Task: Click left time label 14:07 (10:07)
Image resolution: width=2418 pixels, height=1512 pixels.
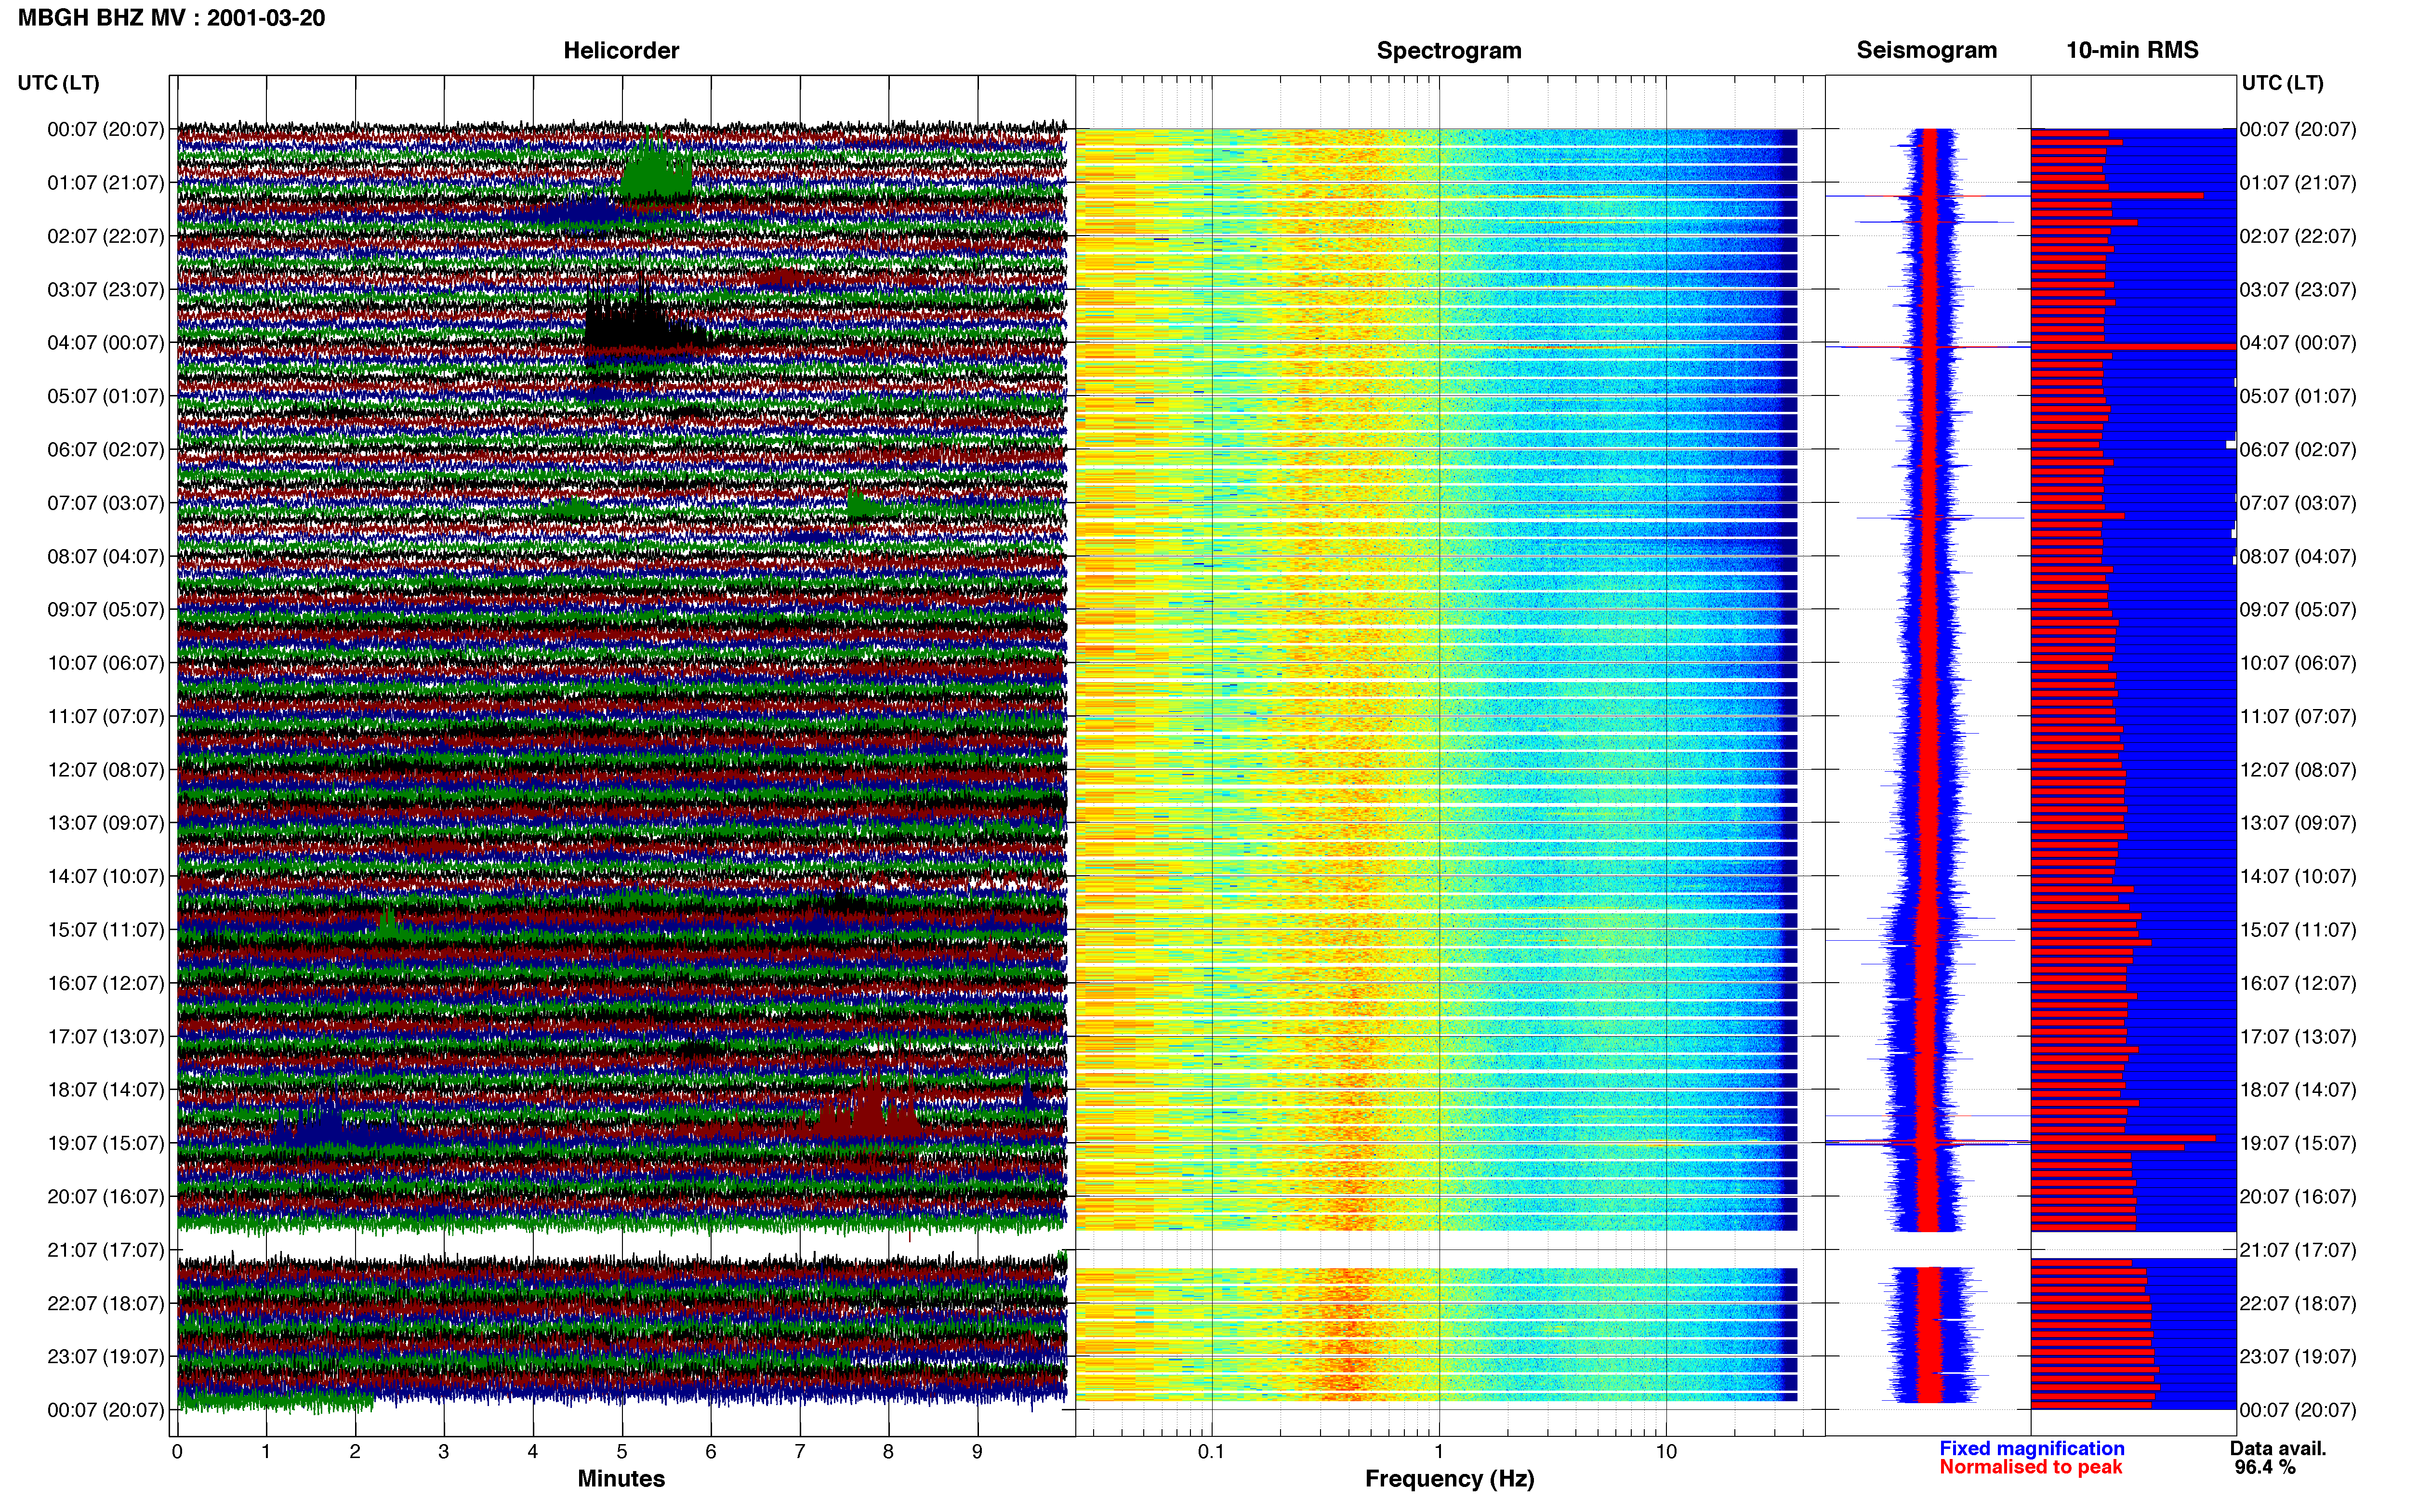Action: click(x=105, y=876)
